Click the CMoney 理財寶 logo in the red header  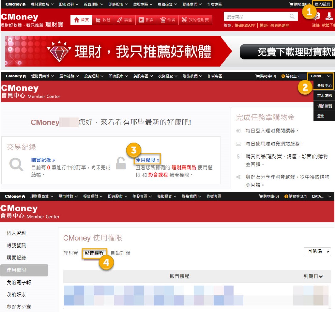[32, 20]
